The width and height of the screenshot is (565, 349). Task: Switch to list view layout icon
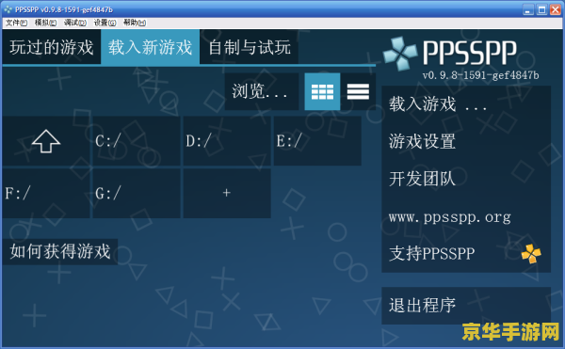pyautogui.click(x=358, y=91)
